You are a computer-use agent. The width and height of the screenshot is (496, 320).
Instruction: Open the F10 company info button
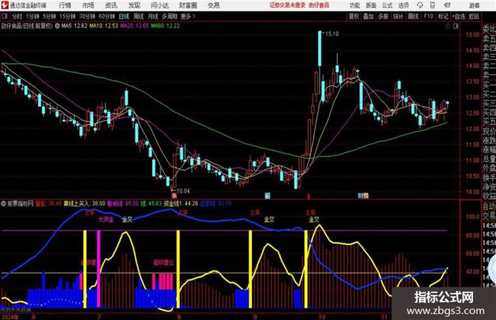(428, 16)
